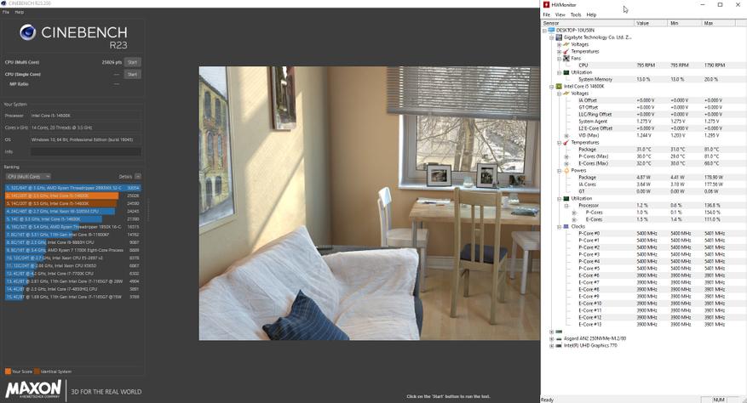The height and width of the screenshot is (403, 747).
Task: Click the Cinebench title bar app icon
Action: [3, 3]
